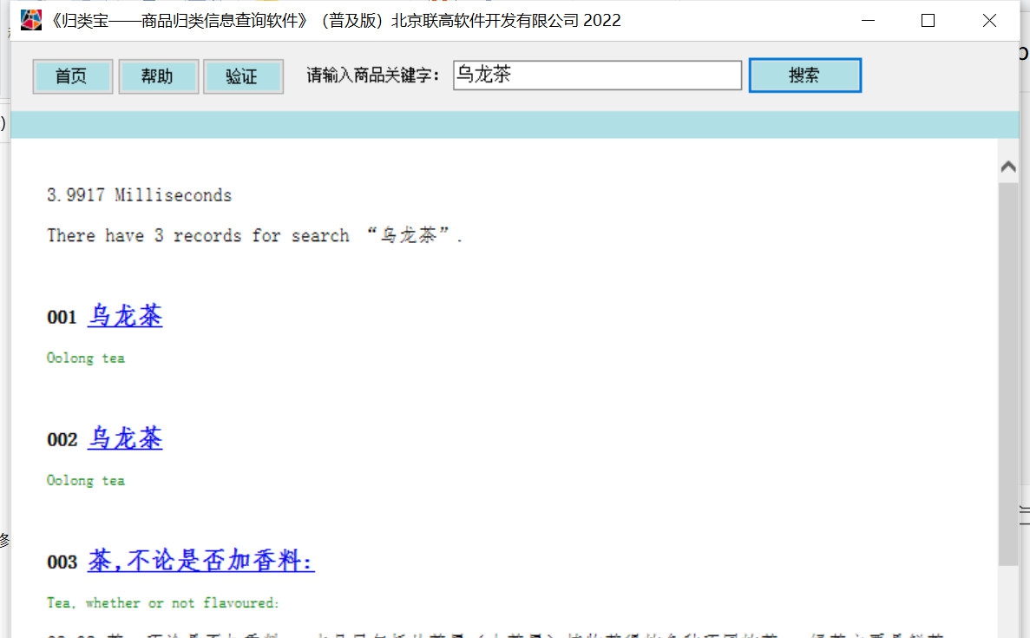The height and width of the screenshot is (638, 1030).
Task: Click the 首页 home button
Action: (x=72, y=76)
